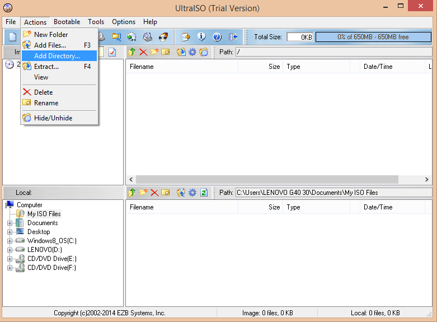The image size is (437, 322).
Task: Sort image list by Filename column header
Action: 182,67
